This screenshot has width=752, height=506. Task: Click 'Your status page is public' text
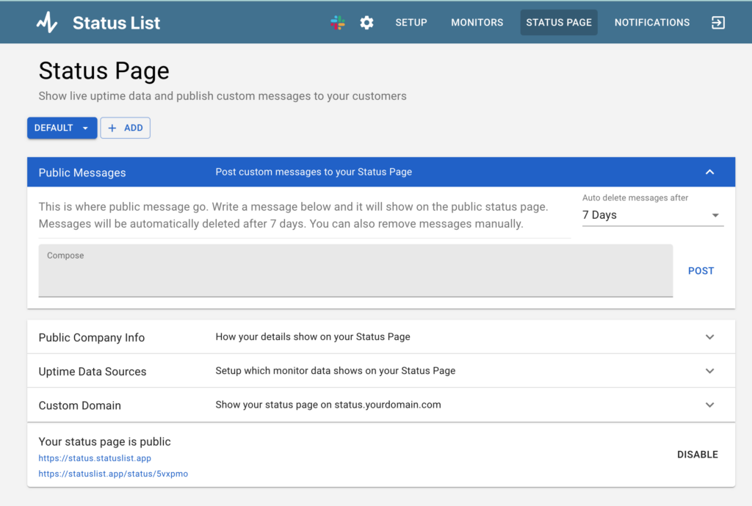pyautogui.click(x=104, y=441)
